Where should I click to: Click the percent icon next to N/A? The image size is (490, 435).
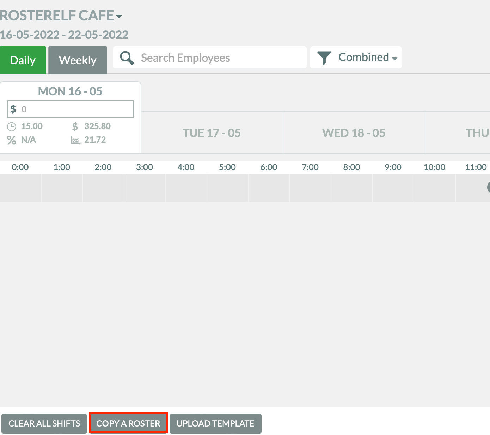12,140
